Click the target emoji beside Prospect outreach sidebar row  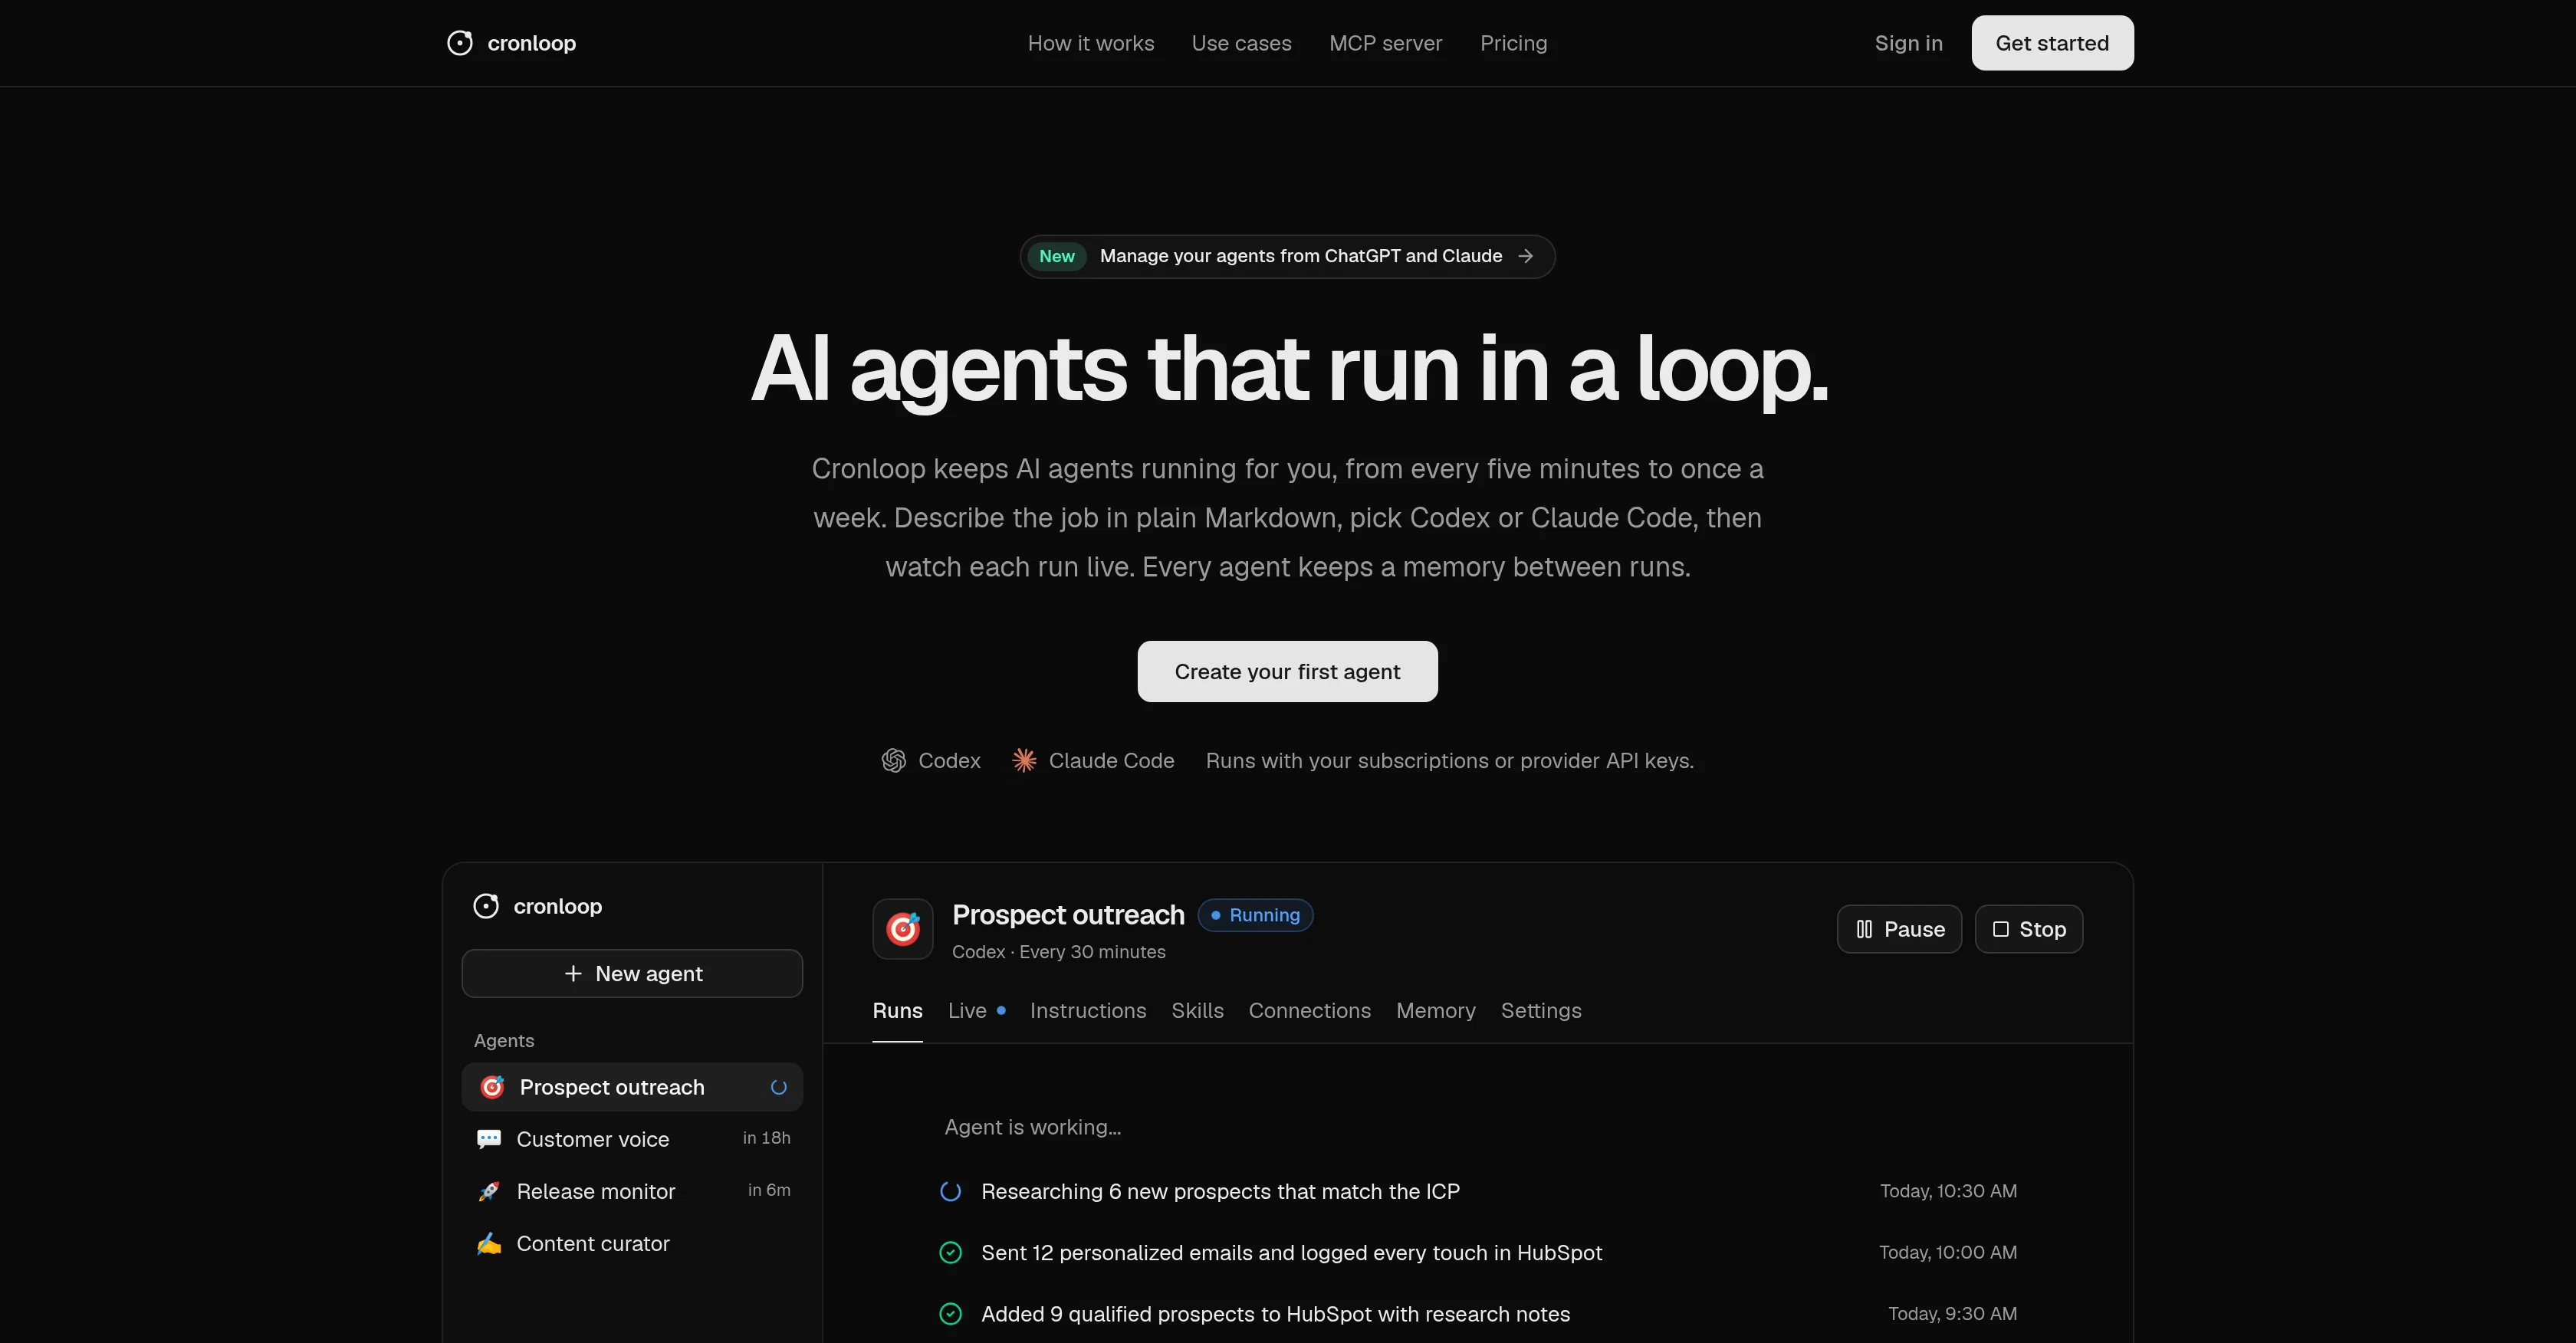coord(492,1087)
